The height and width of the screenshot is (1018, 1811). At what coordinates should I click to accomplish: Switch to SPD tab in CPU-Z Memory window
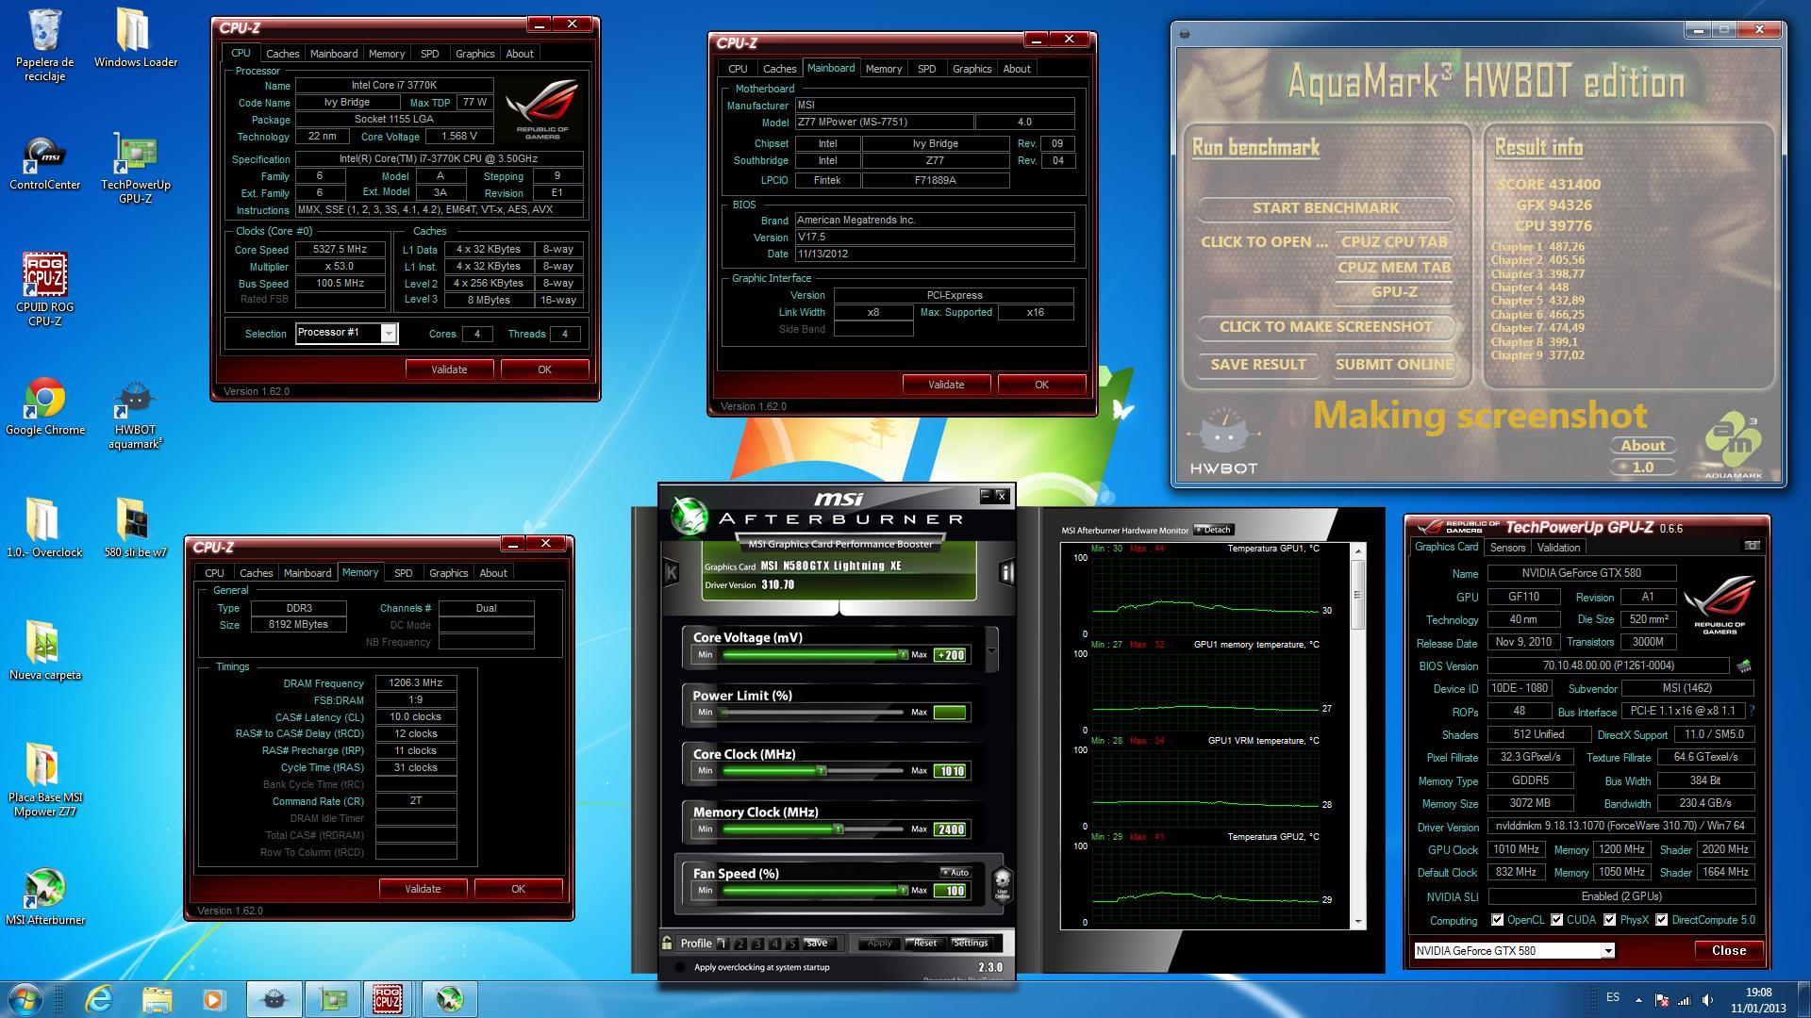403,573
